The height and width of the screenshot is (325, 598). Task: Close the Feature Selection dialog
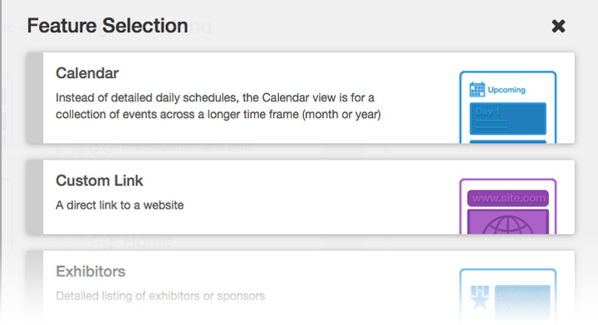point(558,27)
